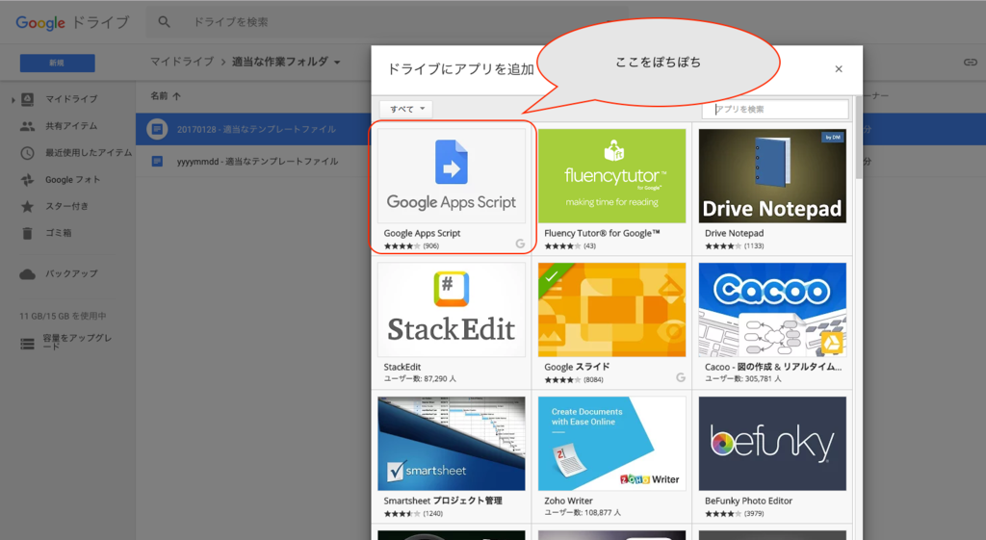Select the 20170128 - 適当なテンプレートファイル row
Screen dimensions: 986x540
[253, 129]
